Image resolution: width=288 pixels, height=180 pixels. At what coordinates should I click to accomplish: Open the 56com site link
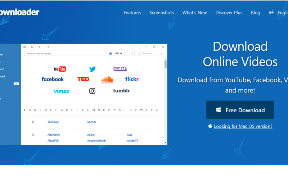click(91, 122)
